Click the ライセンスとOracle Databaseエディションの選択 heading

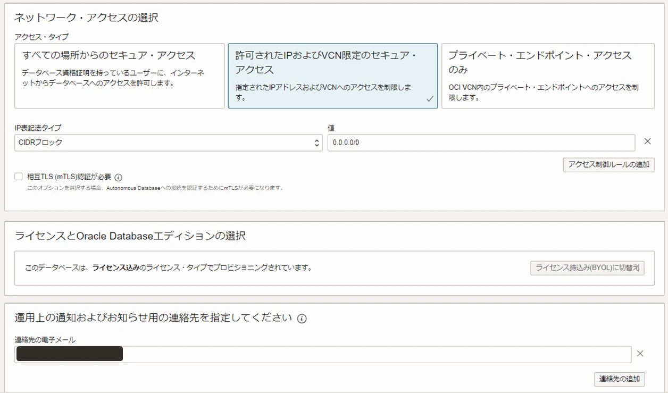coord(130,236)
